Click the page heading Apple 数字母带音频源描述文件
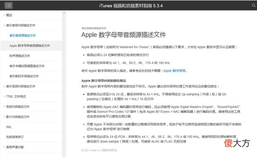The height and width of the screenshot is (157, 257). [x=124, y=35]
